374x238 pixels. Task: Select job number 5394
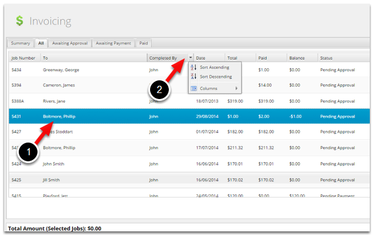[x=16, y=85]
